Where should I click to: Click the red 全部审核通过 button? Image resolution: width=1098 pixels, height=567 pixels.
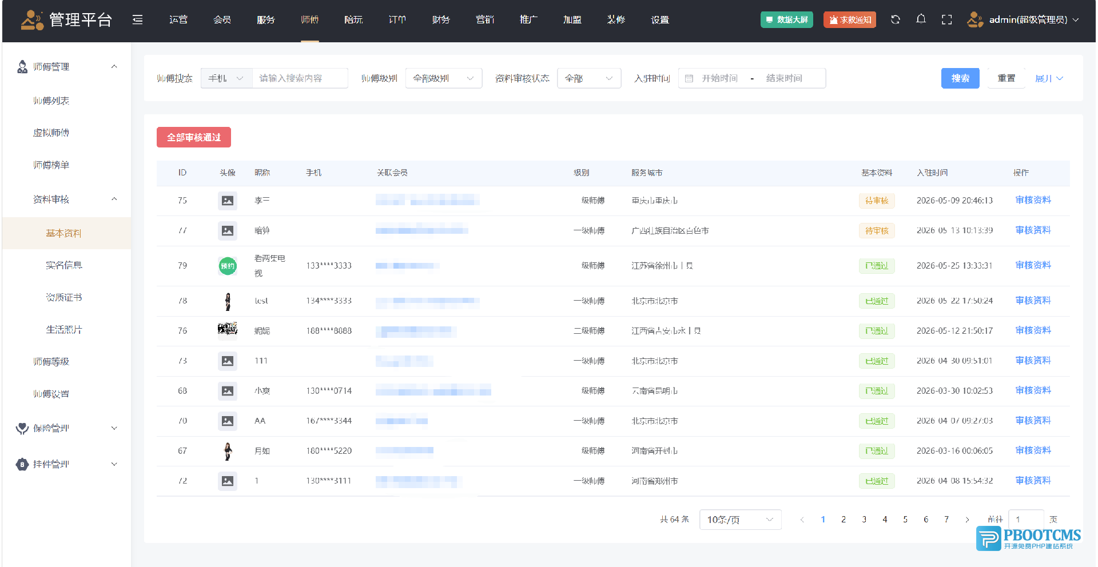(x=194, y=137)
